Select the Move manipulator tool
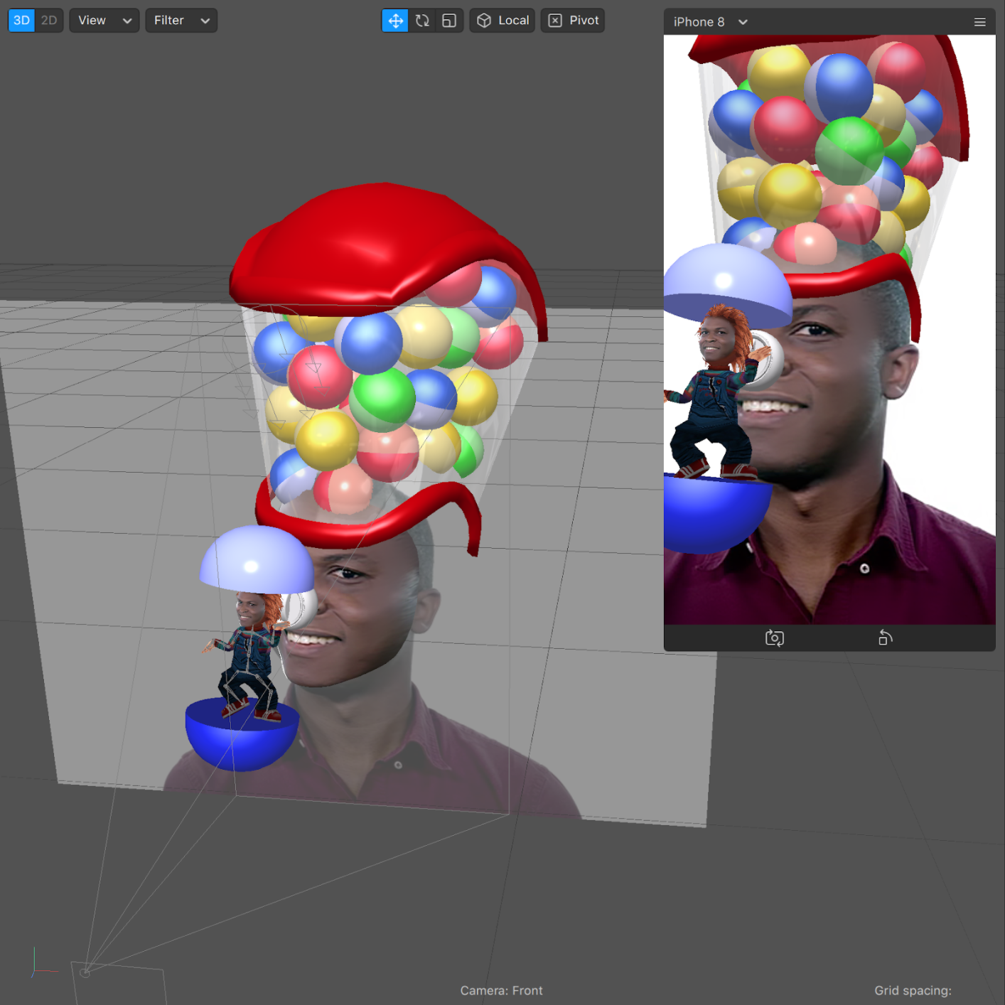 (396, 21)
